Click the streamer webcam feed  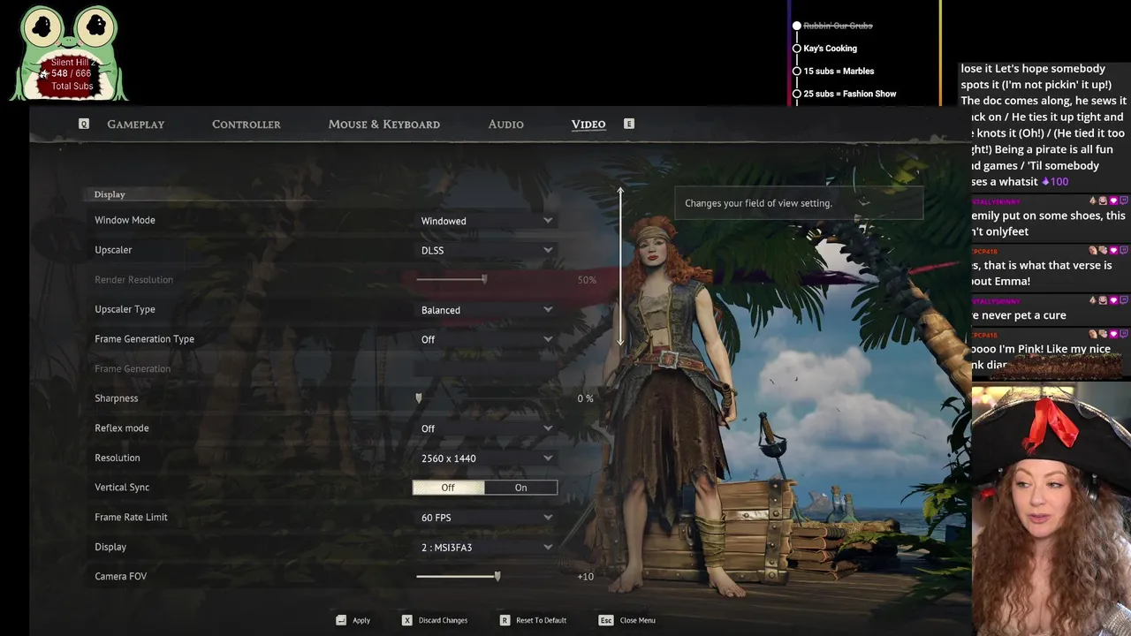tap(1051, 510)
